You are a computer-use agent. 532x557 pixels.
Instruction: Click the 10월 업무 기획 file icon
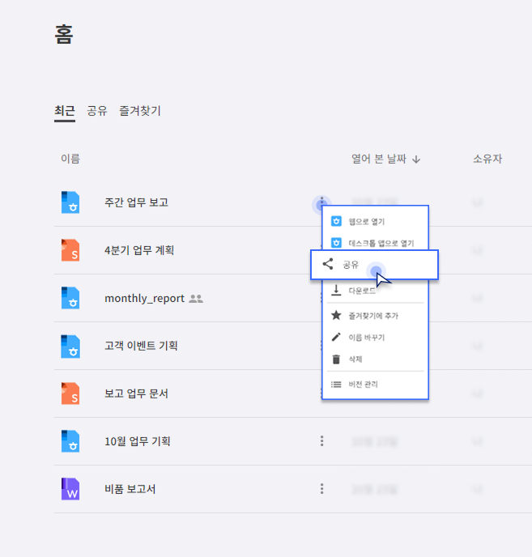70,441
